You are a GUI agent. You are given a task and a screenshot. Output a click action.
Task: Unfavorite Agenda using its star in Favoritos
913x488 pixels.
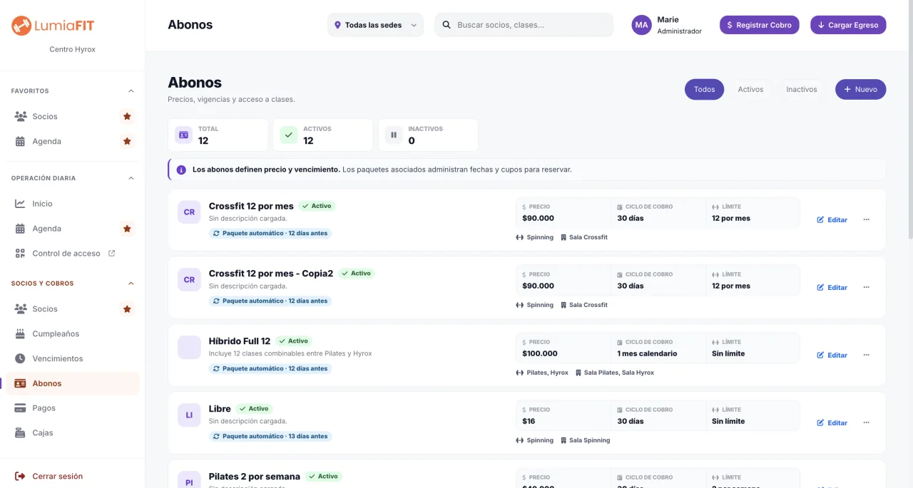coord(127,141)
